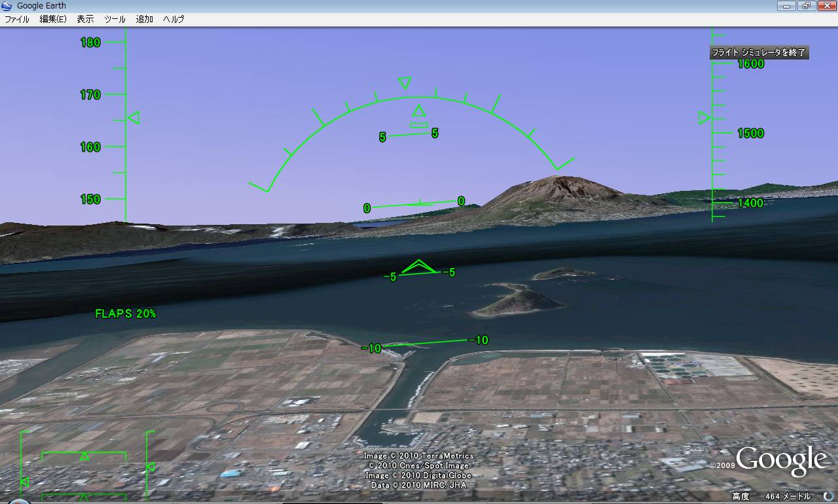Click the left -10 pitch ladder label

click(371, 348)
